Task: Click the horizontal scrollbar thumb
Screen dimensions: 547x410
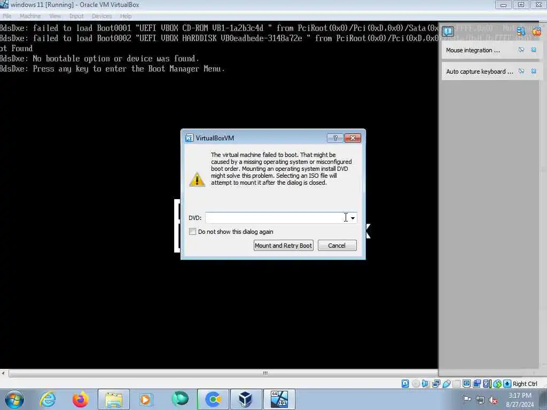Action: (x=265, y=373)
